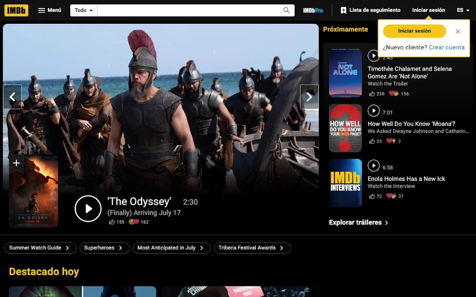This screenshot has height=297, width=476.
Task: Go to previous featured slide
Action: click(x=12, y=97)
